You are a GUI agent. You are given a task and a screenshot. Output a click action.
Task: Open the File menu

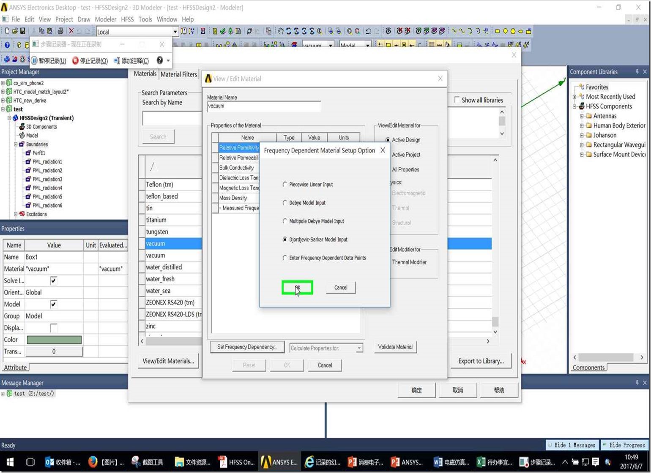16,19
